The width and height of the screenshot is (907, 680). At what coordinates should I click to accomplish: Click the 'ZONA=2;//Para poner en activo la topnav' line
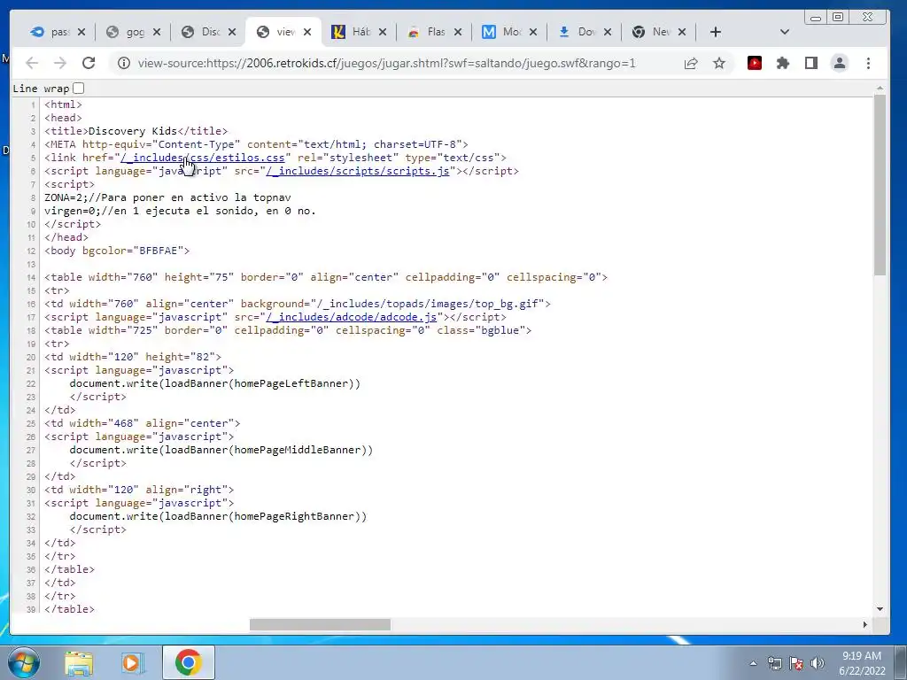pyautogui.click(x=167, y=197)
